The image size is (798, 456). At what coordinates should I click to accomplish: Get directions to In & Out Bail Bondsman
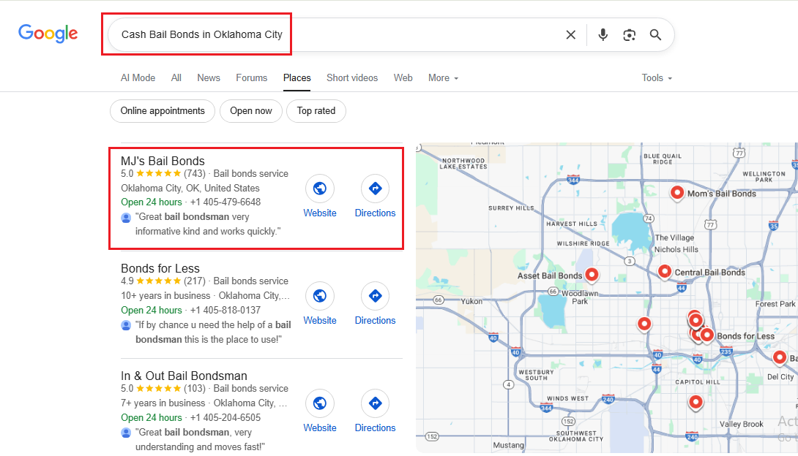click(375, 403)
